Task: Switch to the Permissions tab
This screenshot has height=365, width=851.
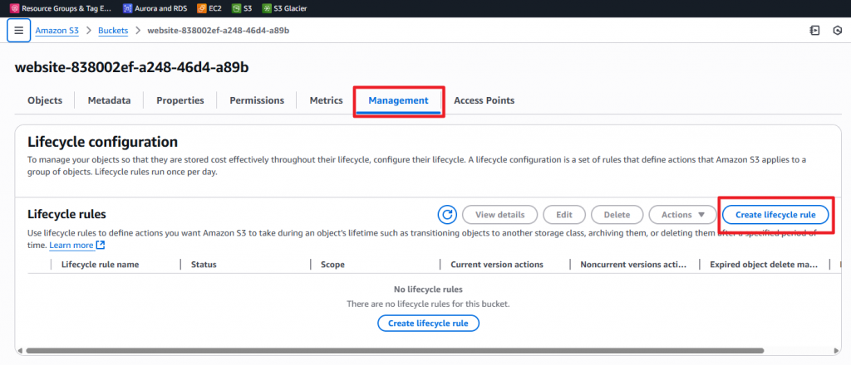Action: click(257, 100)
